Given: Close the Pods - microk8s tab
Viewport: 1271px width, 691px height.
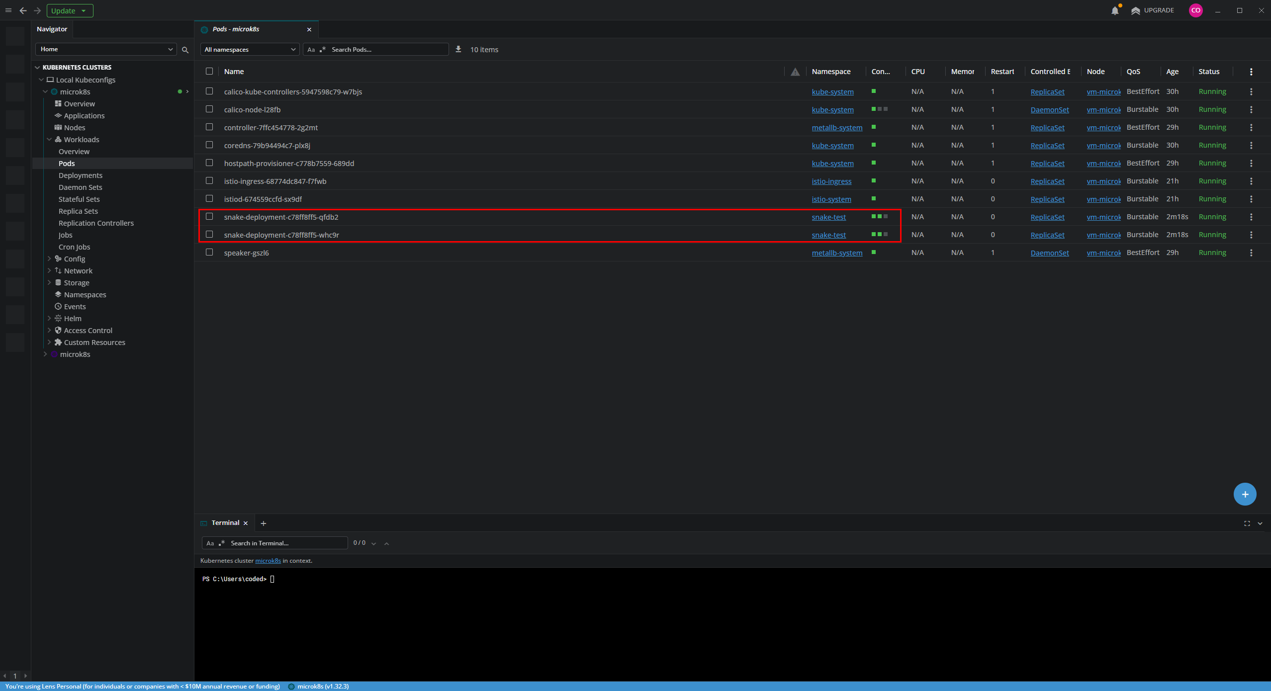Looking at the screenshot, I should click(x=309, y=29).
